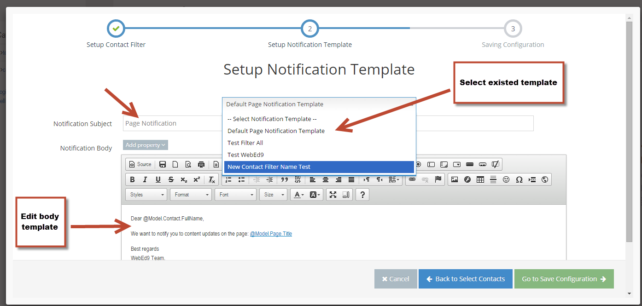Open the Styles dropdown

146,195
